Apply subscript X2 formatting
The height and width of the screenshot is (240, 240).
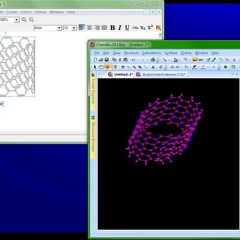point(143,28)
